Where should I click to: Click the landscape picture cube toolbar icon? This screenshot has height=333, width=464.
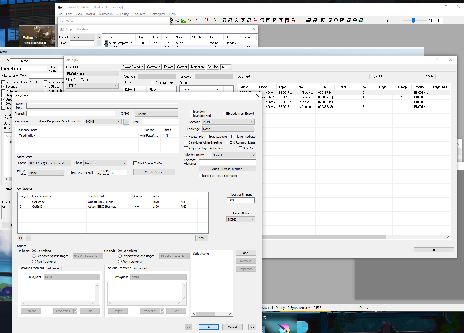pyautogui.click(x=361, y=20)
